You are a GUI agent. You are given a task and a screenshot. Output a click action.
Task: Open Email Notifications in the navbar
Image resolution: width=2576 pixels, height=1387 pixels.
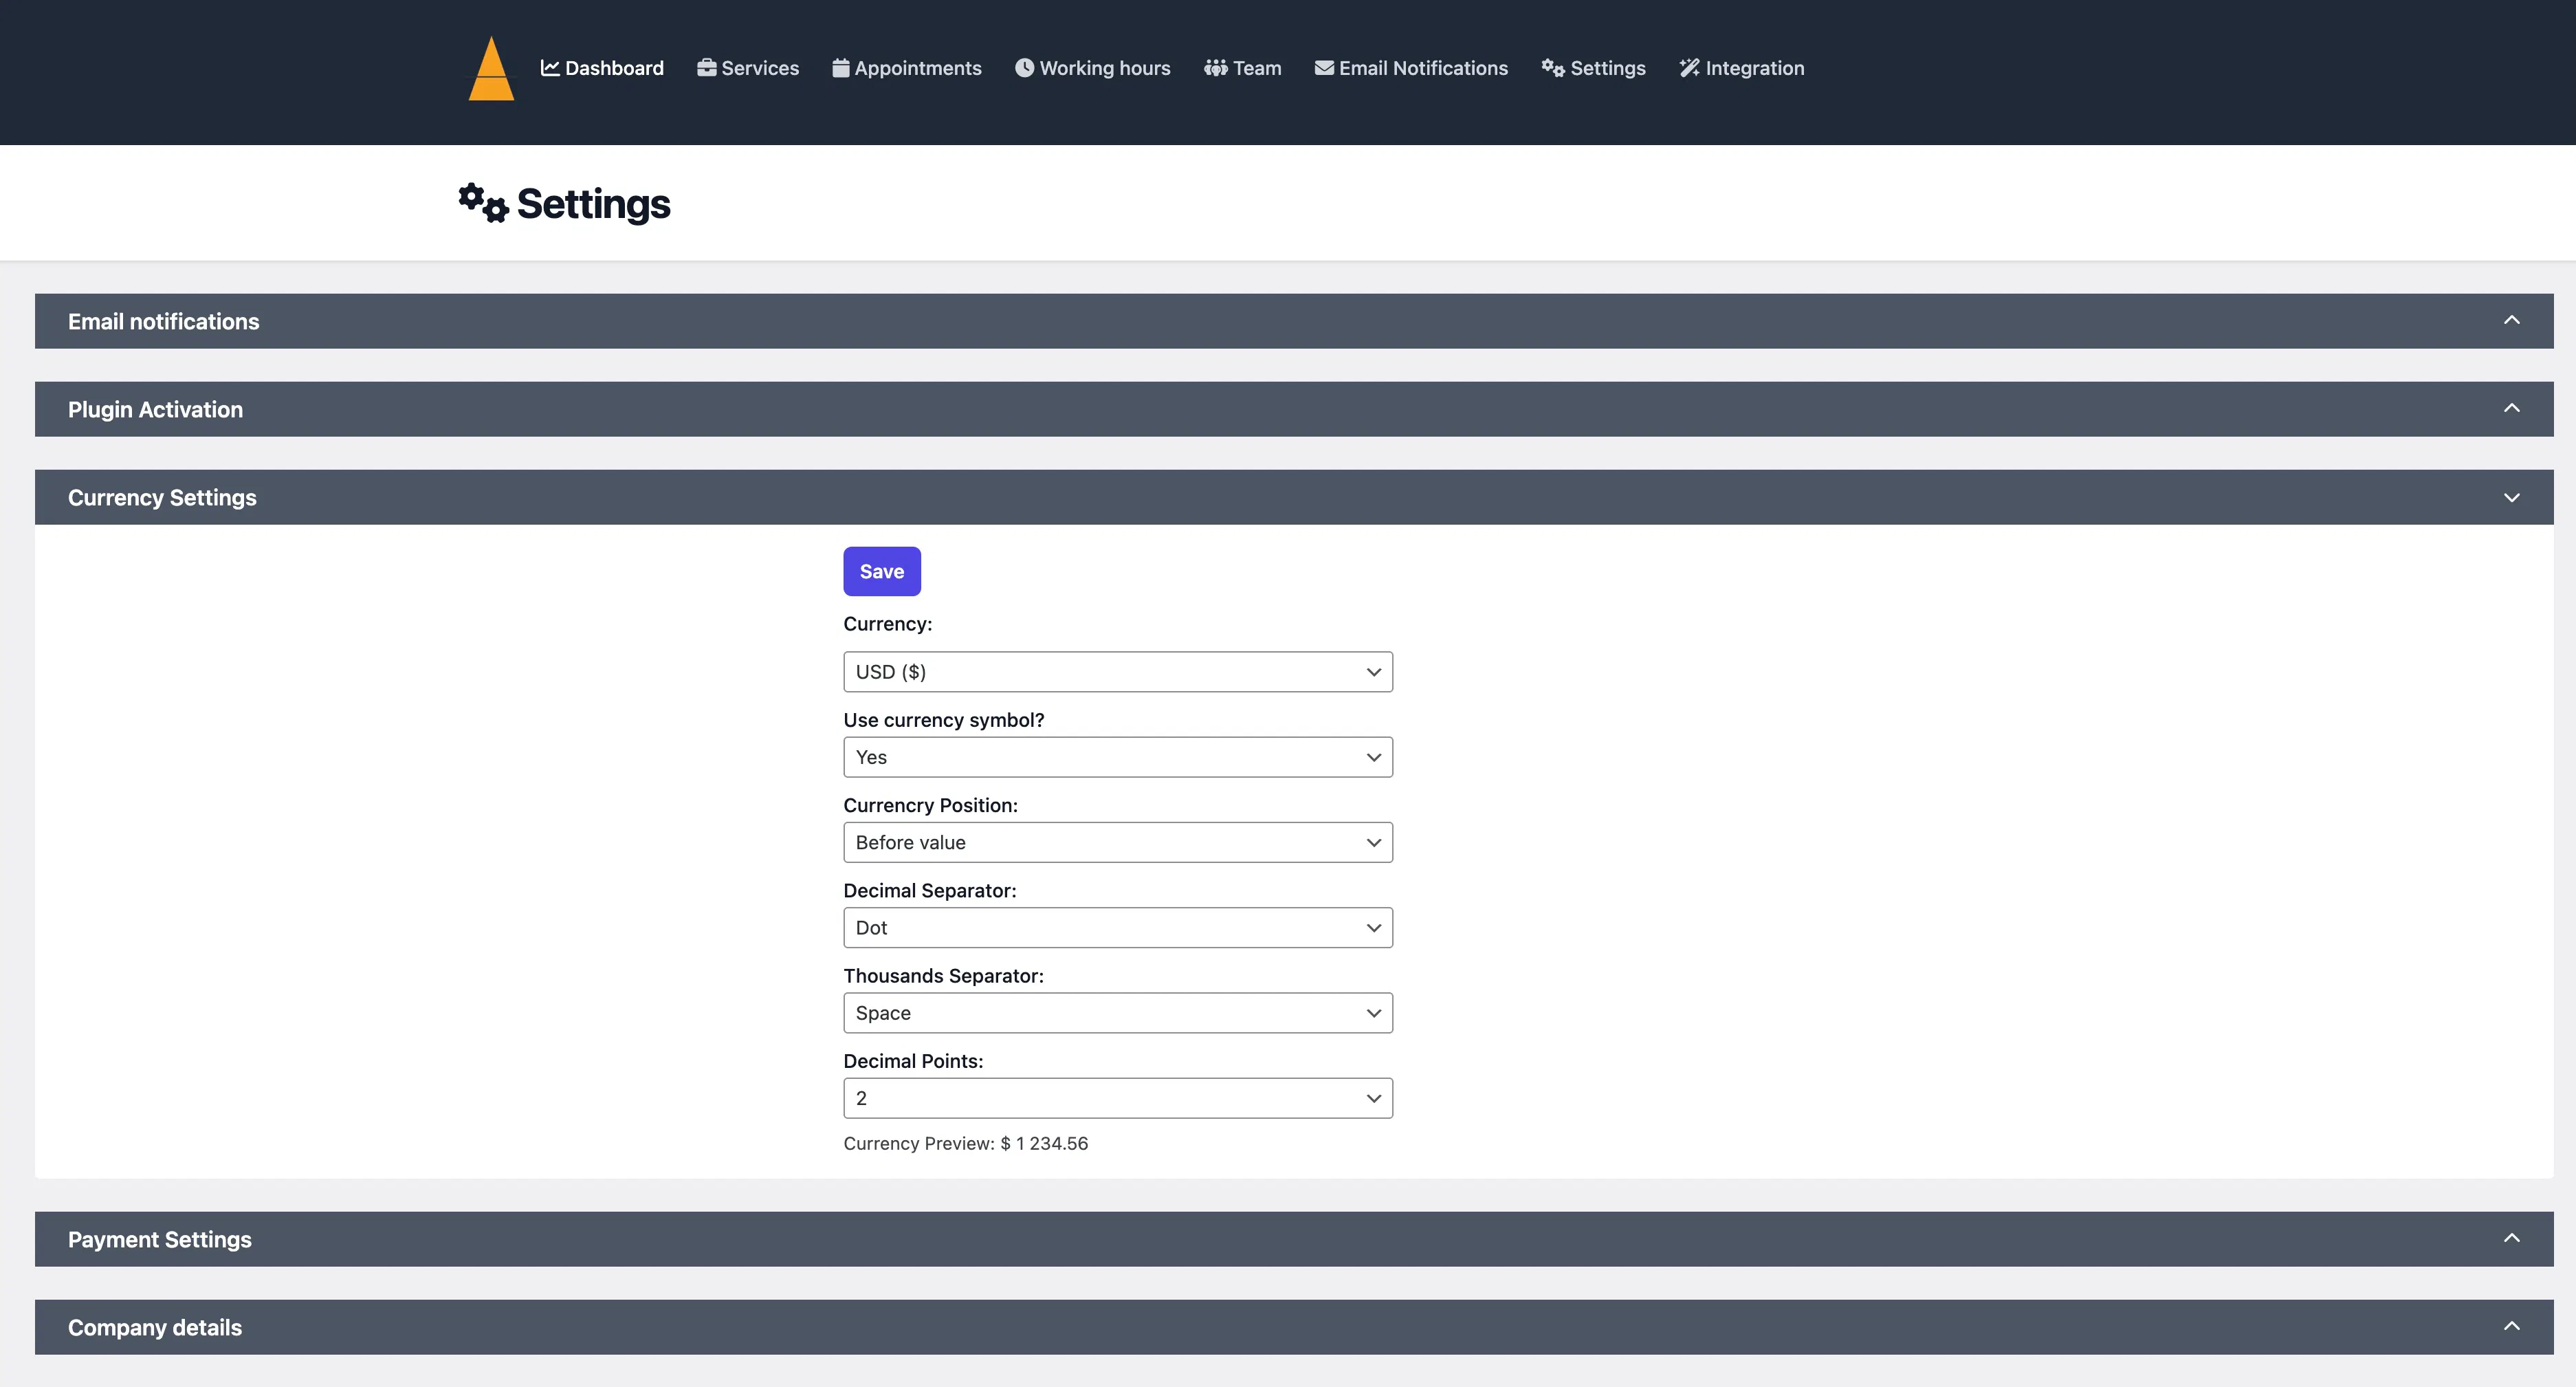point(1411,68)
